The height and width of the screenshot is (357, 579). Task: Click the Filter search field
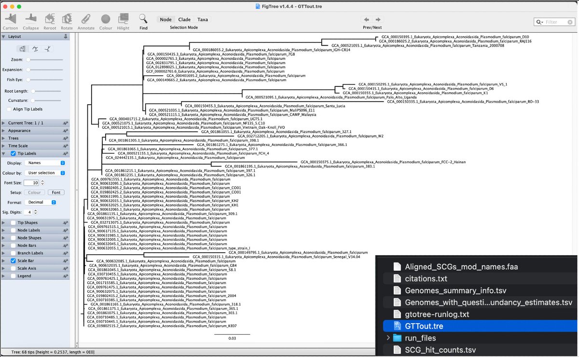555,22
